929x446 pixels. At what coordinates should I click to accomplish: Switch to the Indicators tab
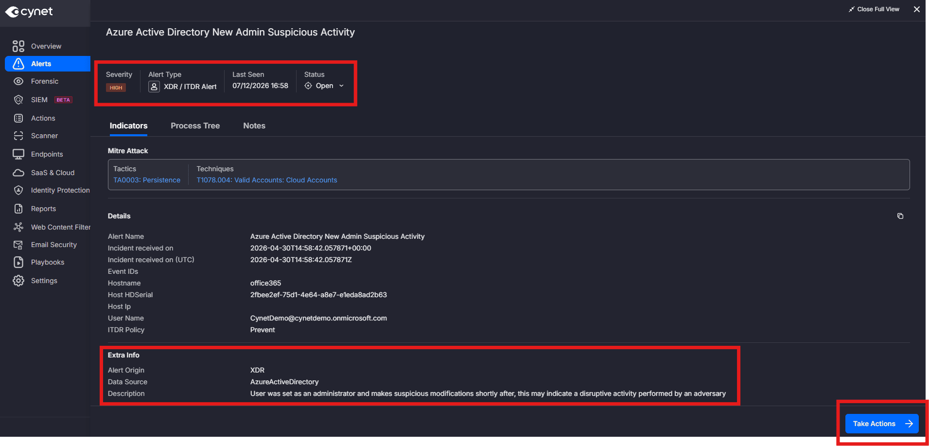128,126
